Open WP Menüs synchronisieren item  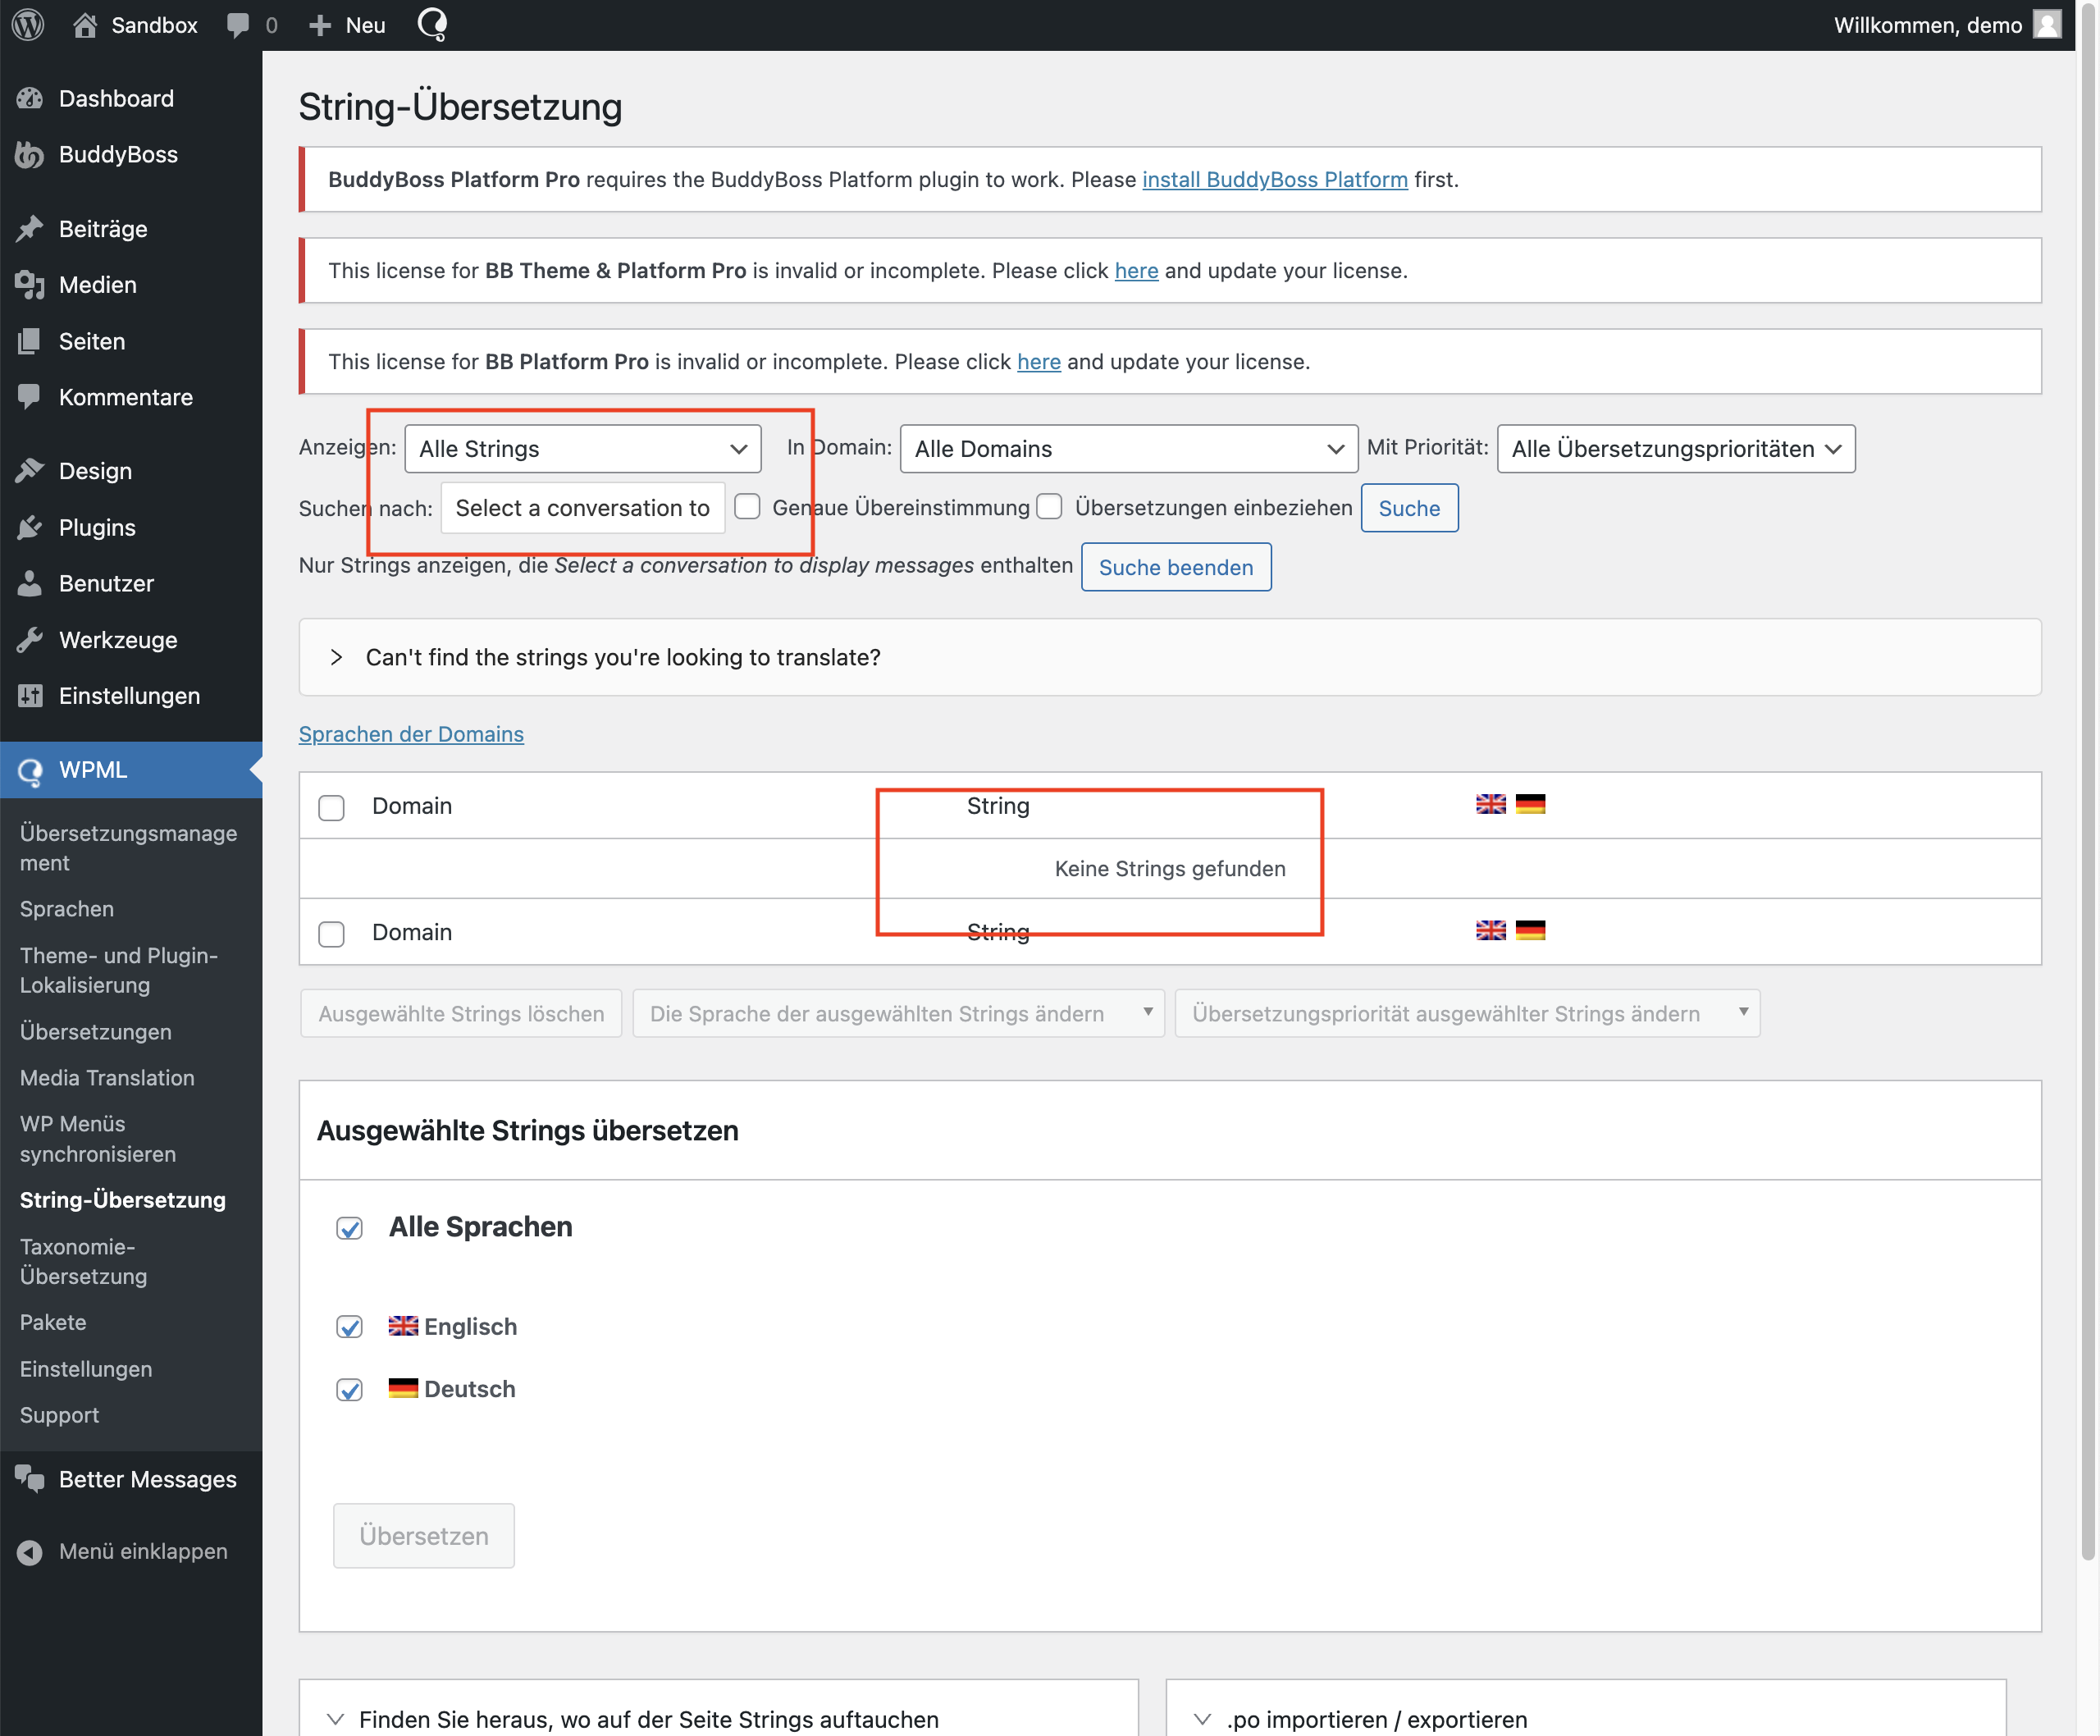coord(98,1139)
